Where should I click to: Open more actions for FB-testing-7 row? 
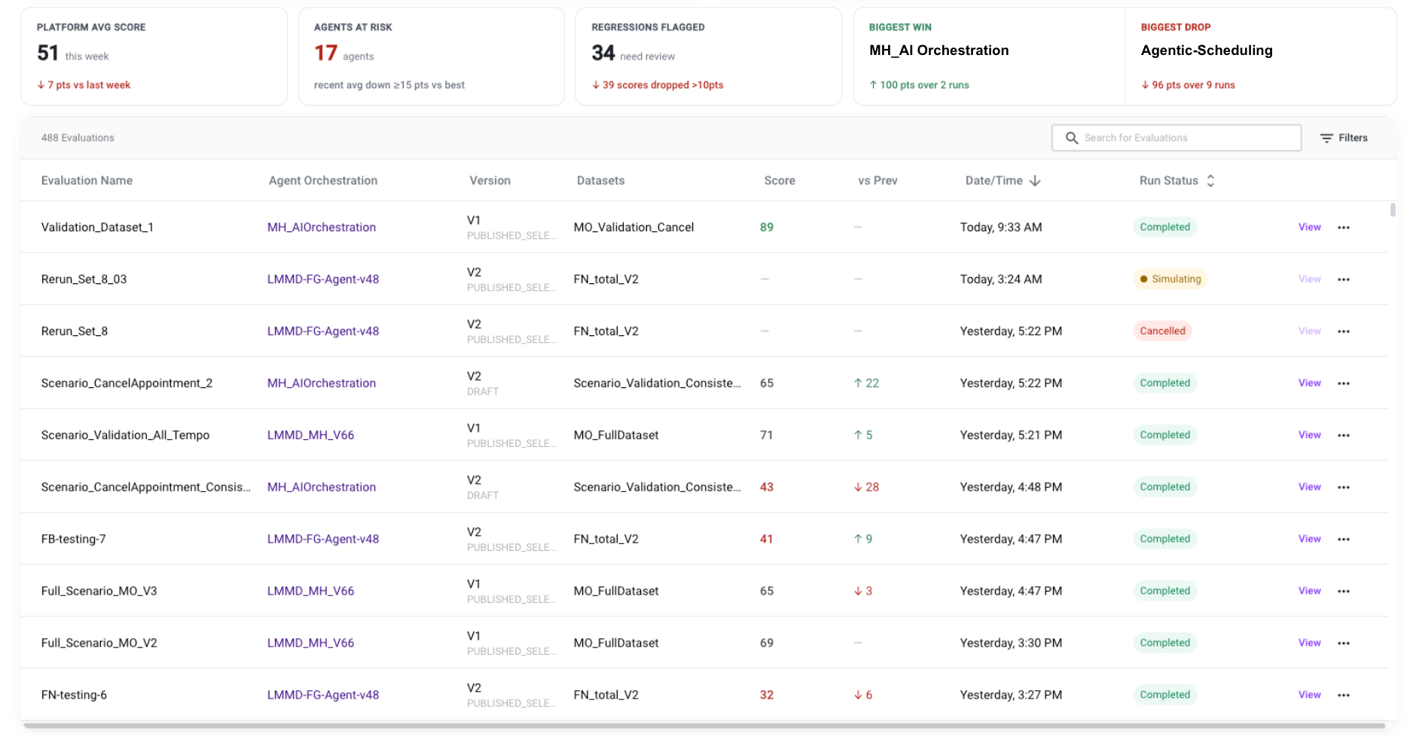point(1344,540)
